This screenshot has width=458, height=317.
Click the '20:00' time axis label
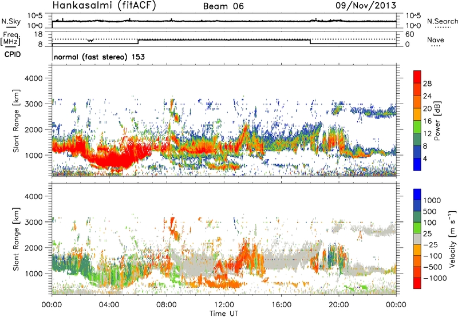click(x=339, y=305)
